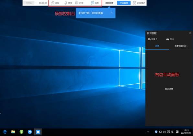
Task: Click the blue security shield tray icon
Action: 156,132
